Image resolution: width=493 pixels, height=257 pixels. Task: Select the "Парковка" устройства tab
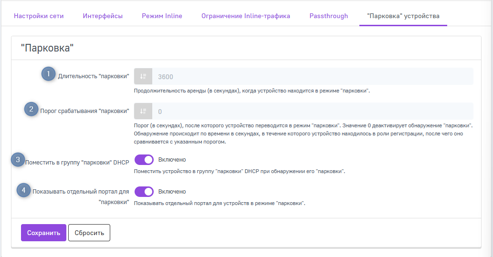point(403,16)
